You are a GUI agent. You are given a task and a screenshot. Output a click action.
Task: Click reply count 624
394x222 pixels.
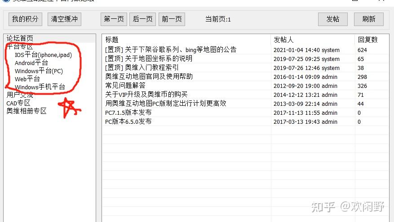pos(362,50)
